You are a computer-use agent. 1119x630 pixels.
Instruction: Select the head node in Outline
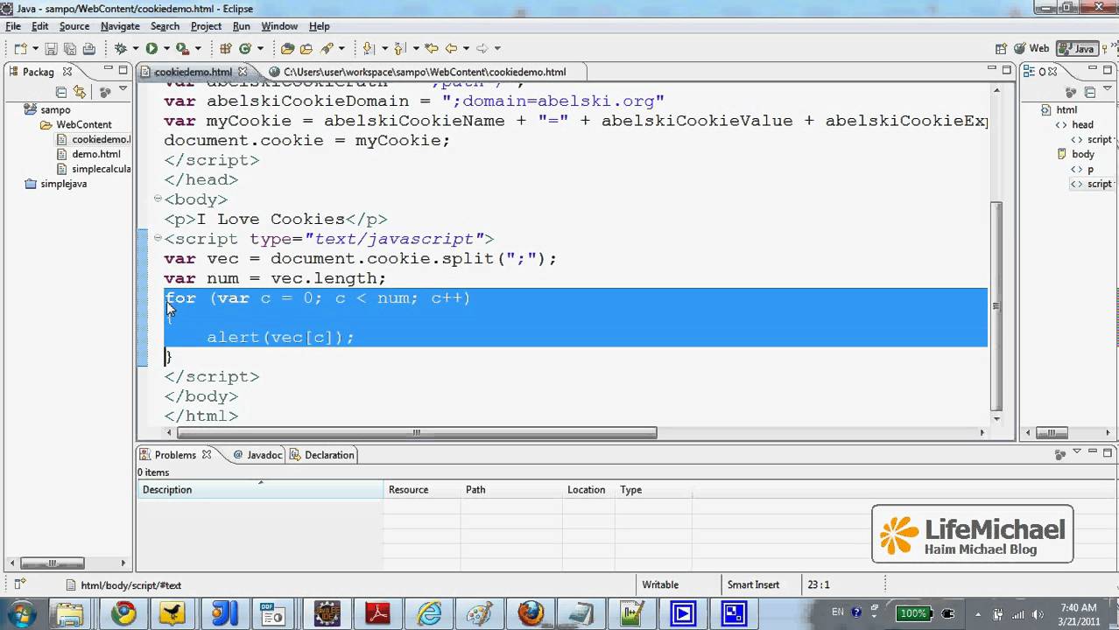pyautogui.click(x=1075, y=124)
